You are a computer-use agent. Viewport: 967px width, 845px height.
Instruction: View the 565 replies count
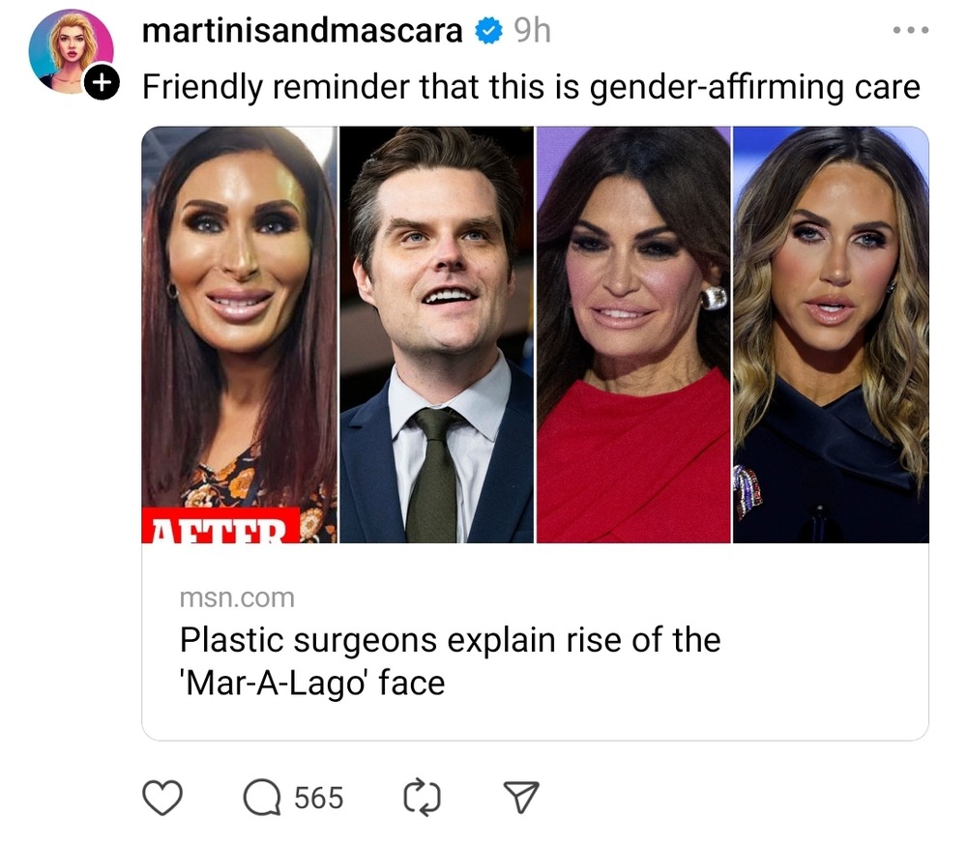(x=318, y=798)
